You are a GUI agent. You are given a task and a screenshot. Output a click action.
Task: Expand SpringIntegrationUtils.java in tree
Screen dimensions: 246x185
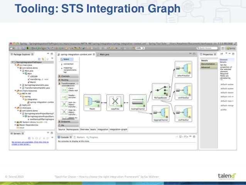(x=20, y=85)
